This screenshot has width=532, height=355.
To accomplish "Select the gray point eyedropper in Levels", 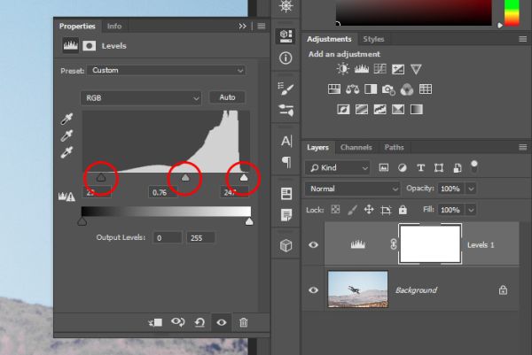I will click(66, 135).
